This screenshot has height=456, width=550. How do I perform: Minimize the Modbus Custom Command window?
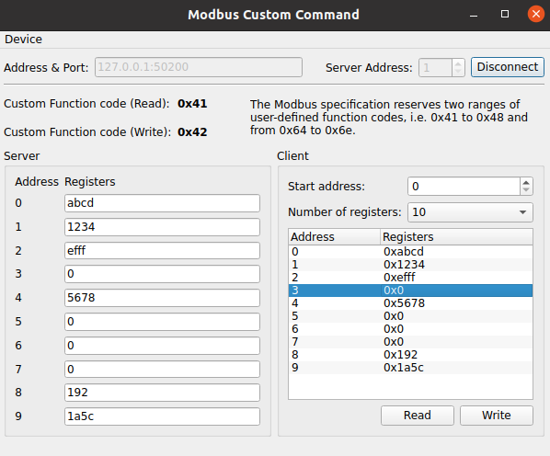474,15
